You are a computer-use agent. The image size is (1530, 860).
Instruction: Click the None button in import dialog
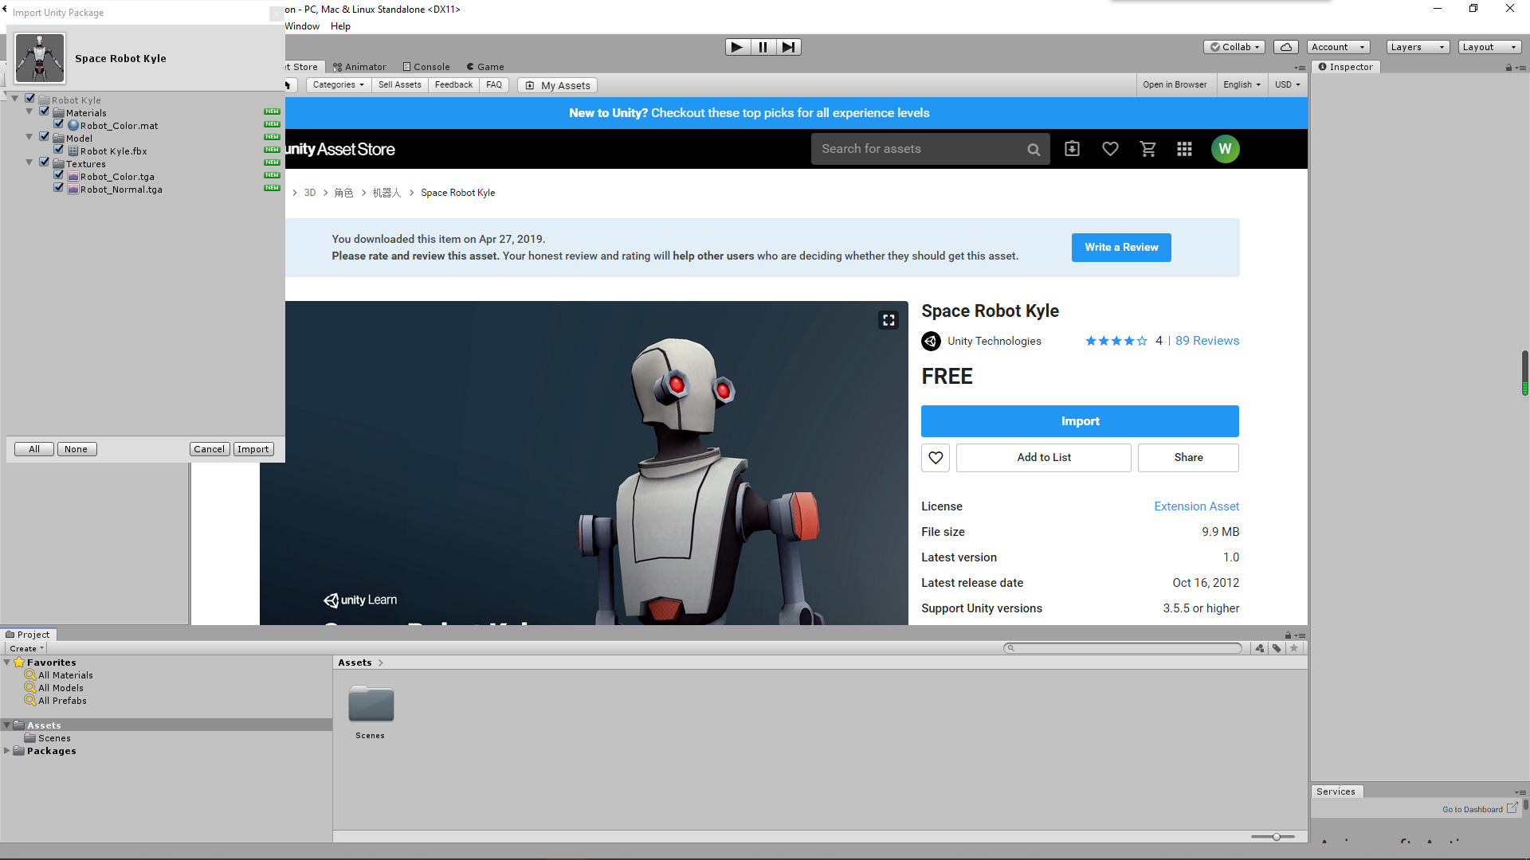[76, 449]
